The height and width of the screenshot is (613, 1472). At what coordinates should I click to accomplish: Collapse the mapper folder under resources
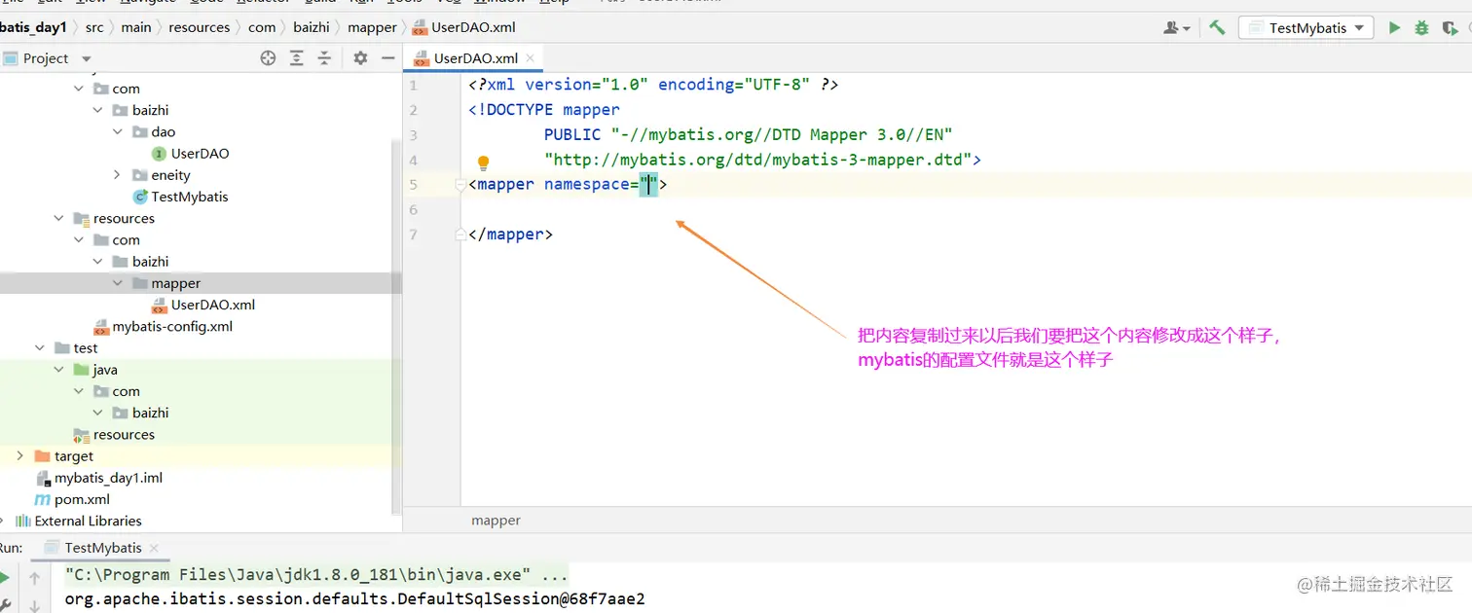[118, 283]
